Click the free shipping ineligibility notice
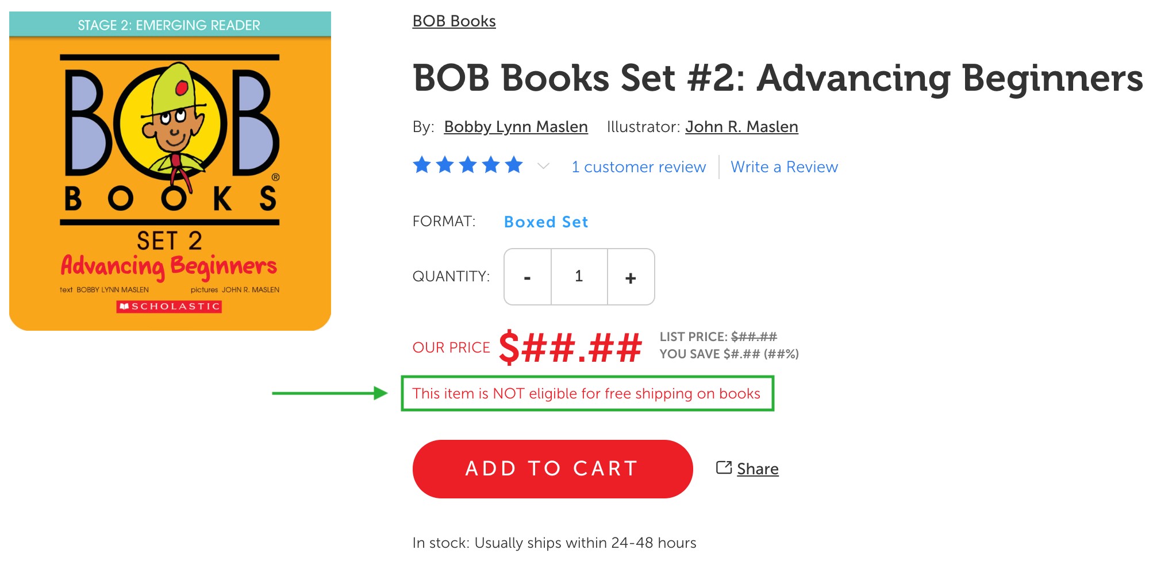 click(586, 394)
